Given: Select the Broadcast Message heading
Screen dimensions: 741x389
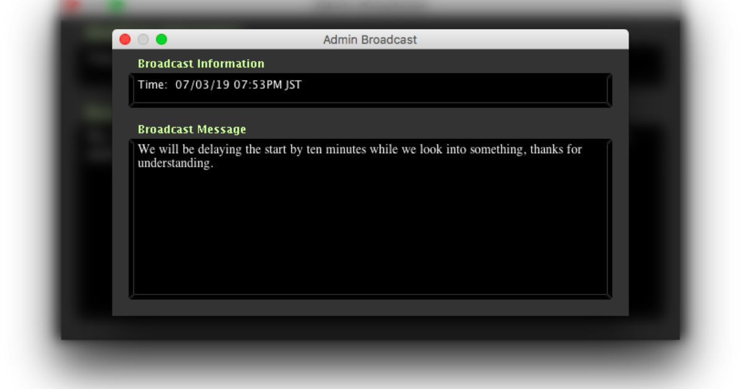Looking at the screenshot, I should [x=191, y=130].
